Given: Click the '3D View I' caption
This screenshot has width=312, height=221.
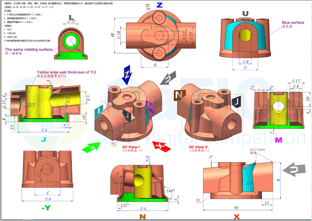Looking at the screenshot, I should pyautogui.click(x=131, y=147).
